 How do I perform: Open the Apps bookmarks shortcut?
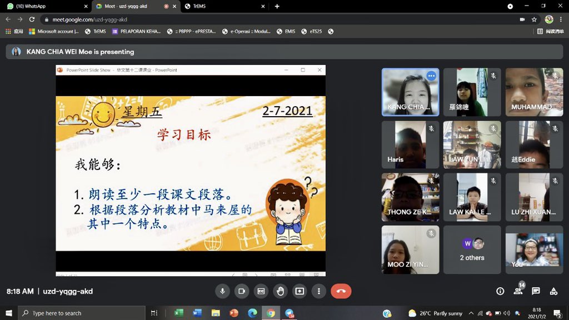[14, 32]
